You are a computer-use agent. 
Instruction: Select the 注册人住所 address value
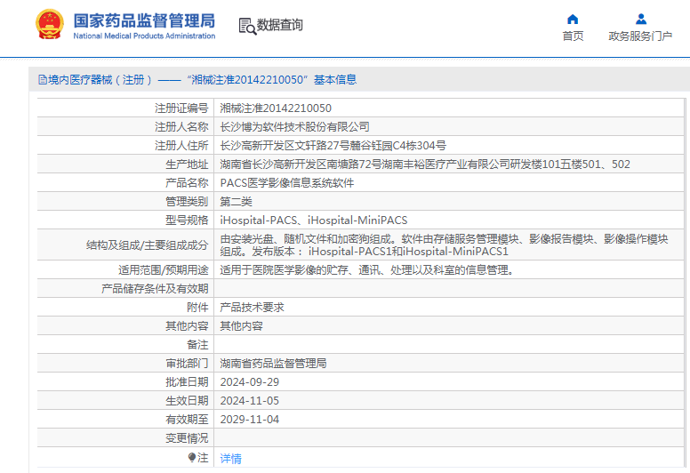click(333, 146)
